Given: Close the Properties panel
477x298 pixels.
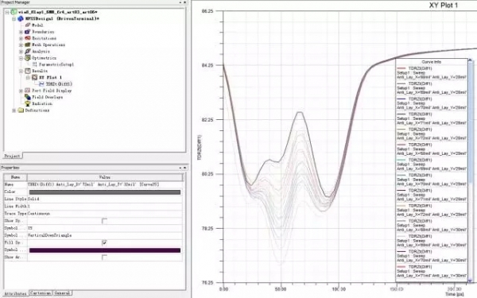Looking at the screenshot, I should coord(184,168).
